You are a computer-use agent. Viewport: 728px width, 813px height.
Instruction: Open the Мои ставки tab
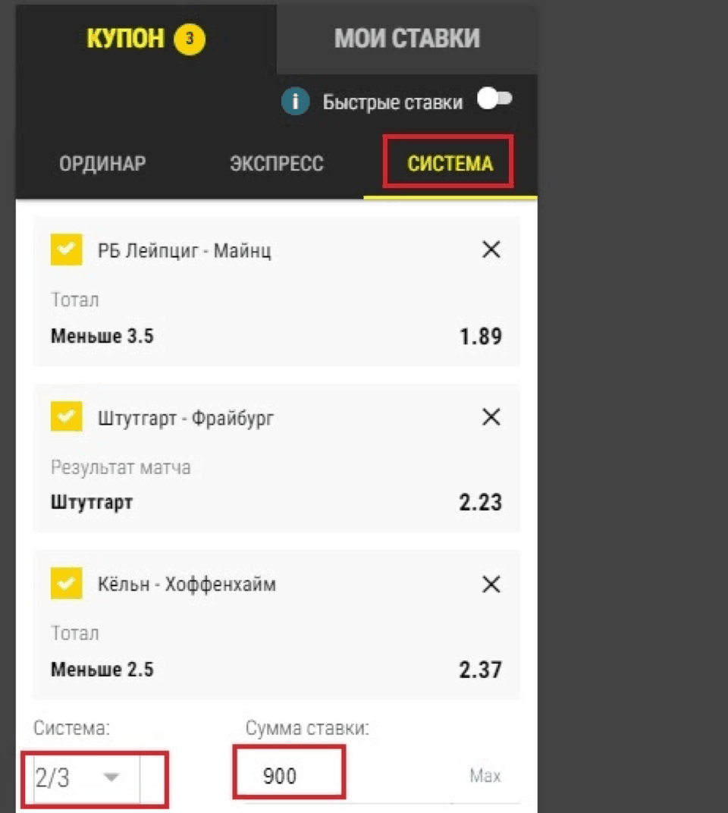tap(407, 39)
